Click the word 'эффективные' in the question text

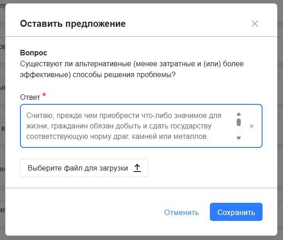45,75
